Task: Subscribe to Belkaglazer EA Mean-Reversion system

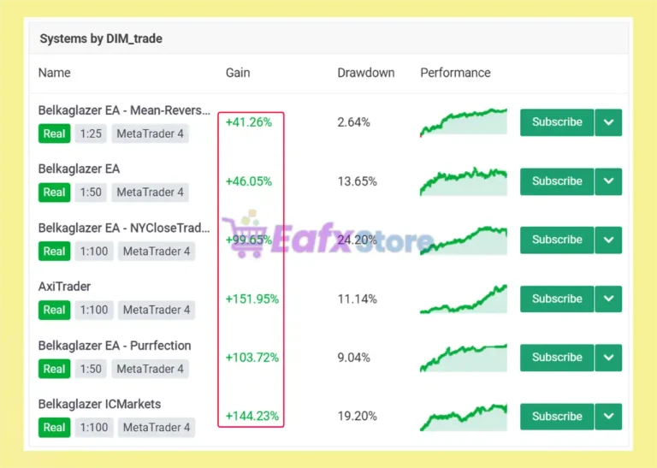Action: [x=557, y=122]
